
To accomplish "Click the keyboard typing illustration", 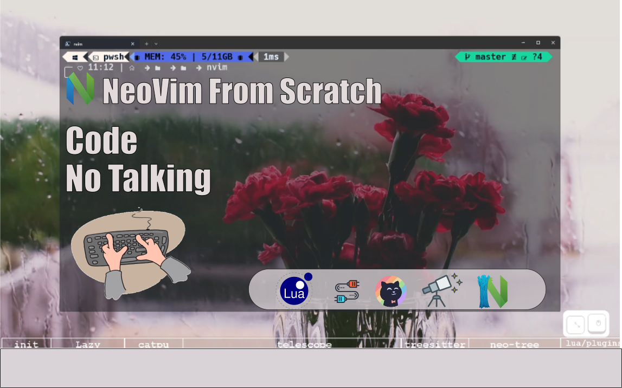I will [130, 254].
